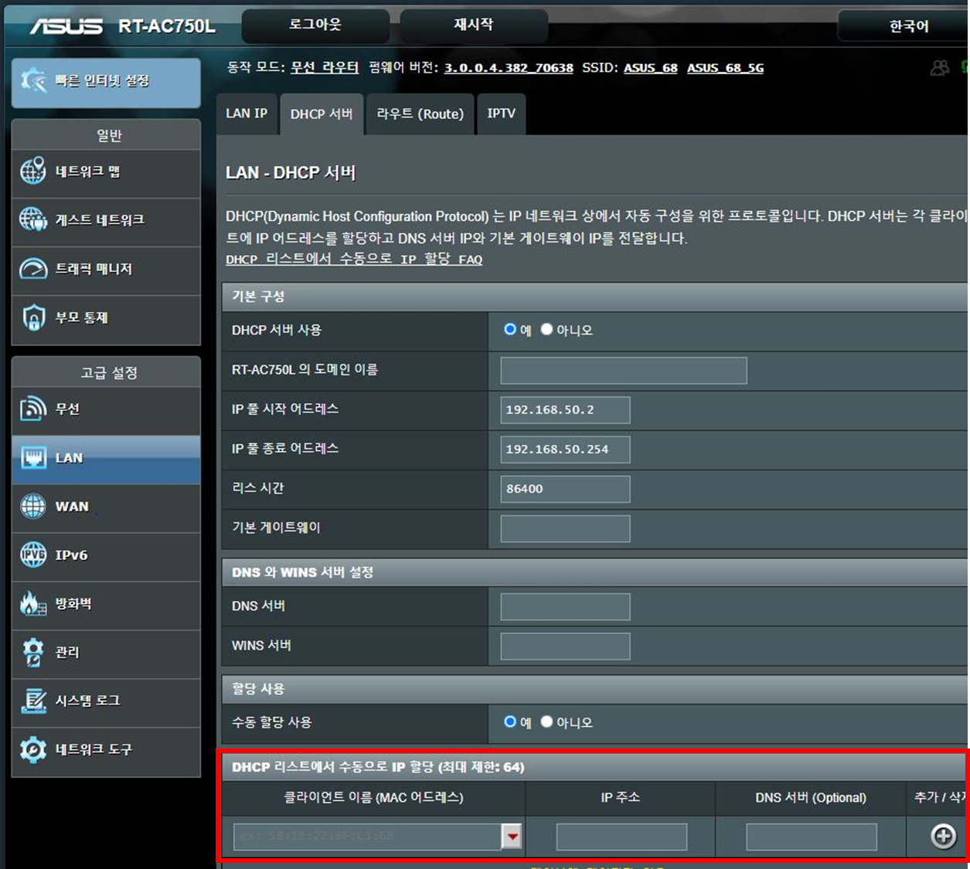Open firmware version 3.0.0.4.382_70638 link
The width and height of the screenshot is (970, 869).
[x=509, y=68]
